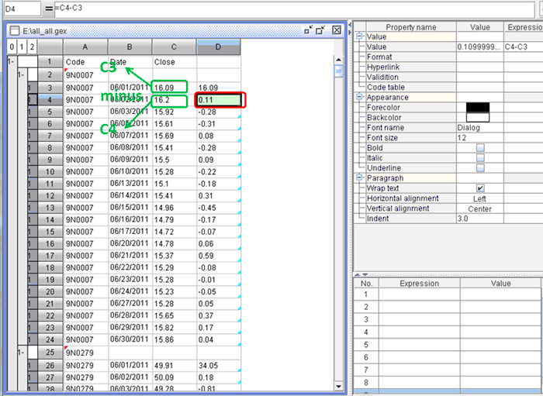Screen dimensions: 543x396
Task: Collapse the Value property group
Action: (359, 36)
